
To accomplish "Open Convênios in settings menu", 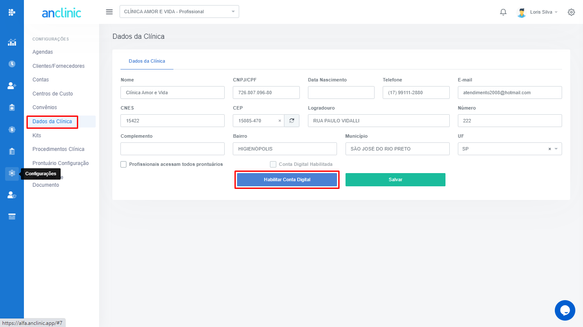I will 44,107.
